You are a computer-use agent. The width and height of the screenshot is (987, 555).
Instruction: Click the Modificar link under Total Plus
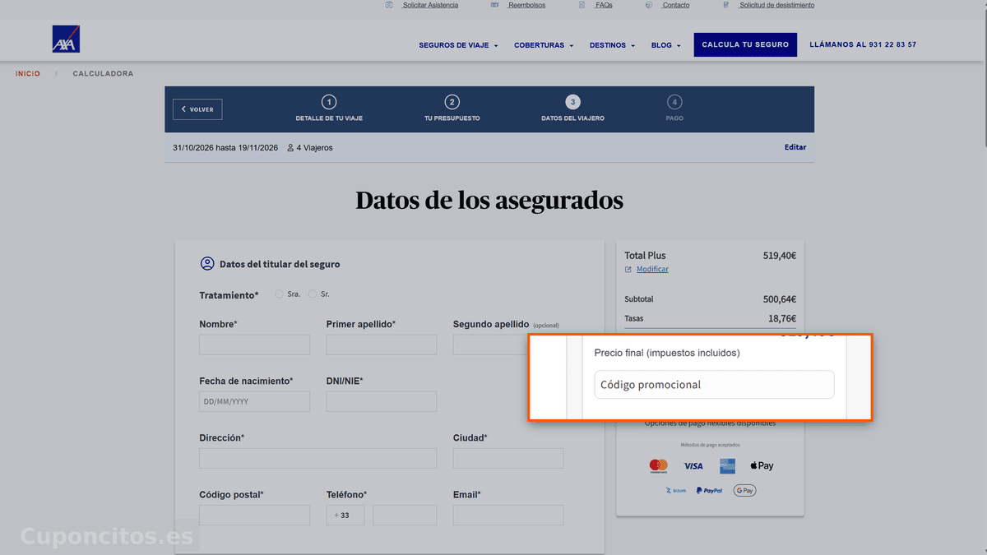[652, 270]
